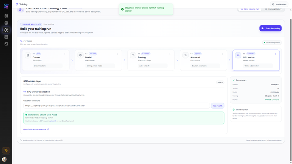The height and width of the screenshot is (164, 292).
Task: Click the Optional badge on the Advanced card
Action: [198, 54]
